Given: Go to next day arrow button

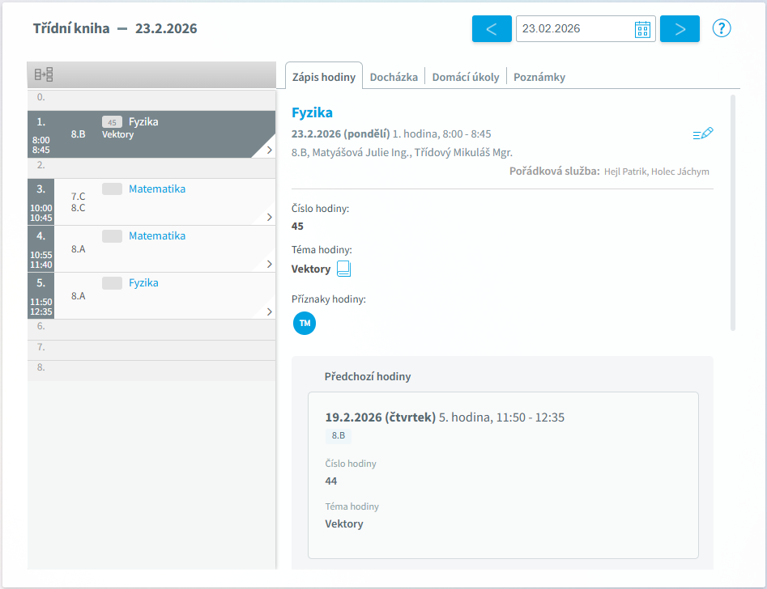Looking at the screenshot, I should [x=680, y=29].
